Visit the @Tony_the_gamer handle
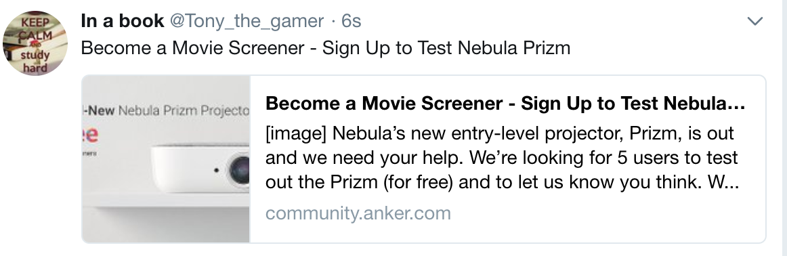This screenshot has height=256, width=787. (247, 21)
